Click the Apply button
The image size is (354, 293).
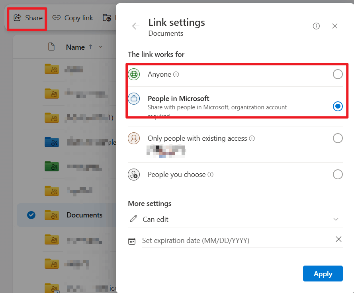323,274
